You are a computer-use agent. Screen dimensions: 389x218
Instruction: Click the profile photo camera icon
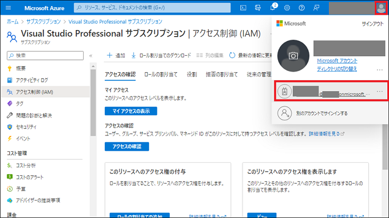coord(293,56)
